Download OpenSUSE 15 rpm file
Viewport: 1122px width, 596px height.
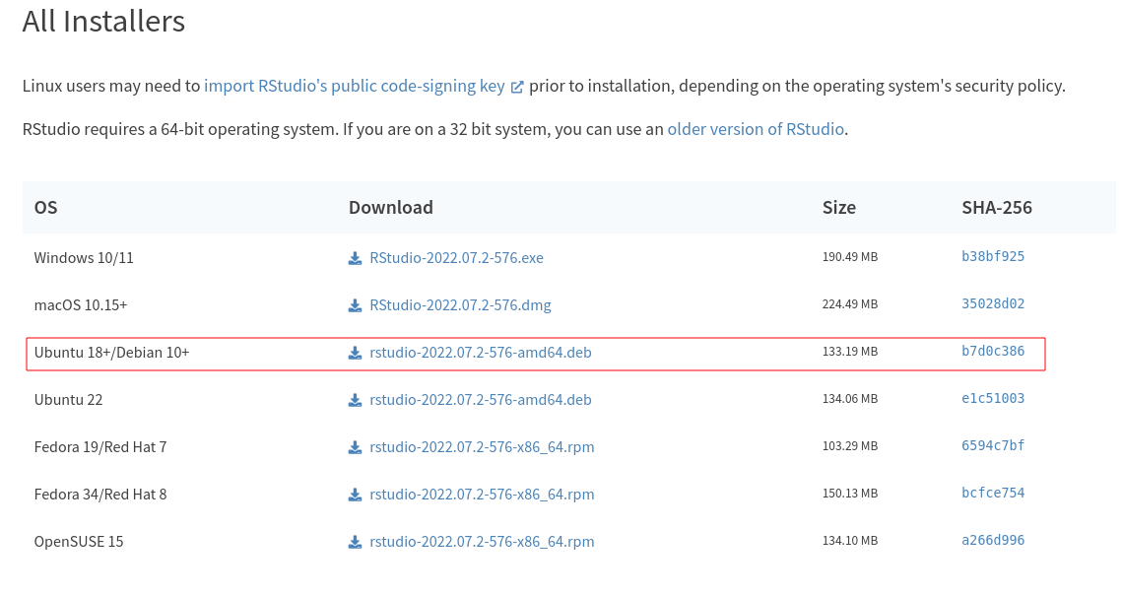[x=482, y=541]
